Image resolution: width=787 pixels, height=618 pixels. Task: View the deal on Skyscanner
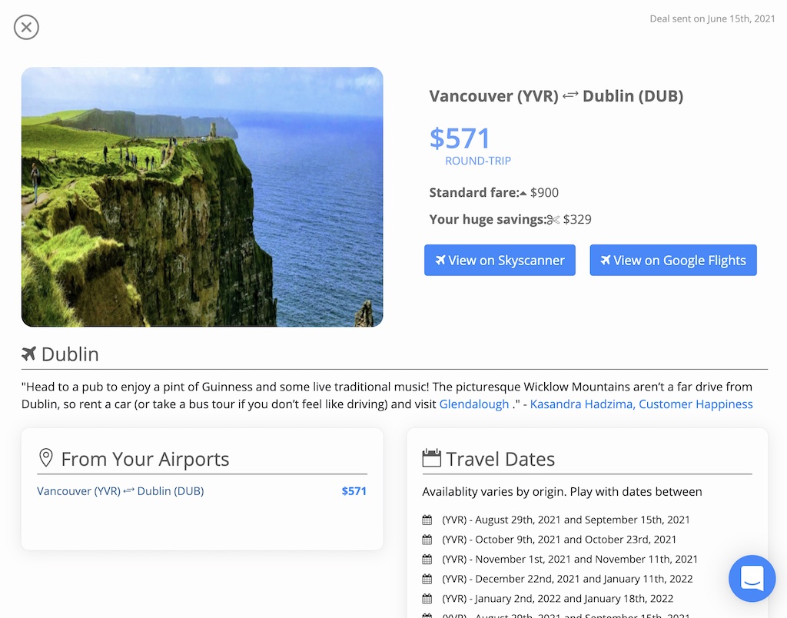click(500, 260)
